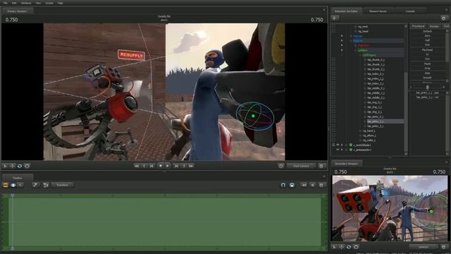The width and height of the screenshot is (451, 254).
Task: Click the procedural preset slider handle
Action: coord(428,87)
